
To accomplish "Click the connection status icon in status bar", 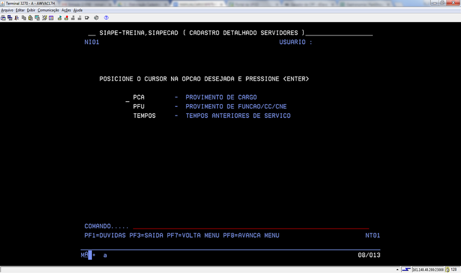I will point(406,269).
